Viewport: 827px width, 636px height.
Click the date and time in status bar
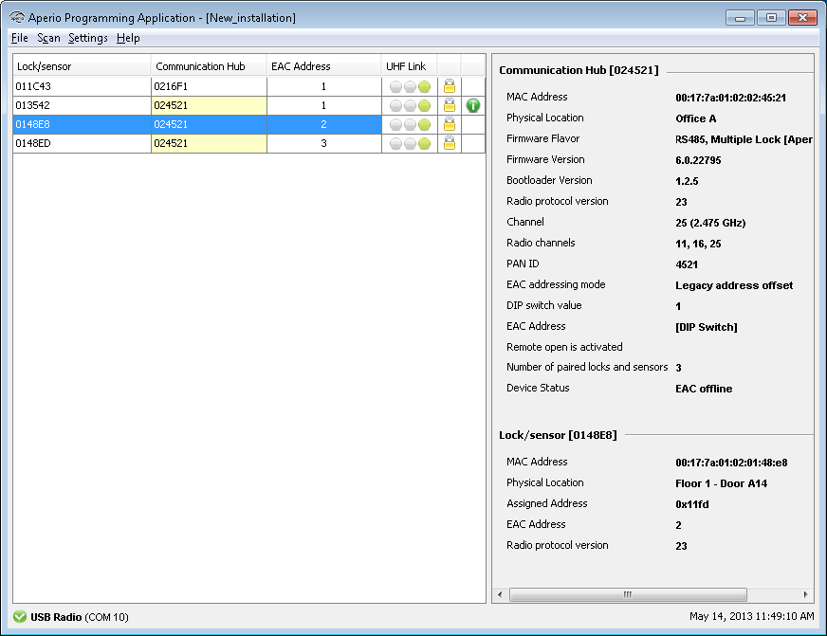pos(751,616)
